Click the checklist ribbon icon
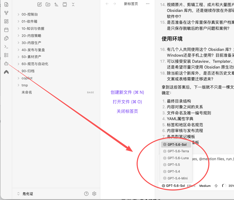234x200 pixels. [6, 55]
